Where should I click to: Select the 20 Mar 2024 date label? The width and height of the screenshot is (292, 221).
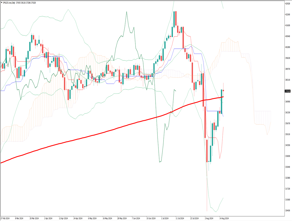pos(34,218)
